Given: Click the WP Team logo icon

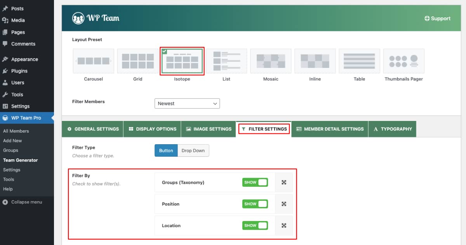Looking at the screenshot, I should [x=78, y=18].
